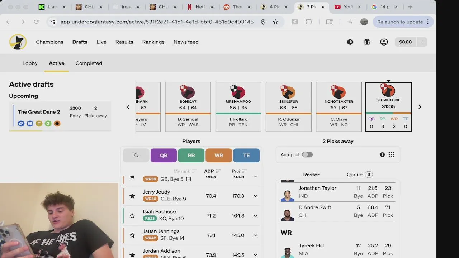The width and height of the screenshot is (459, 258).
Task: Open the note icon beside GB, Bye 5
Action: [189, 179]
